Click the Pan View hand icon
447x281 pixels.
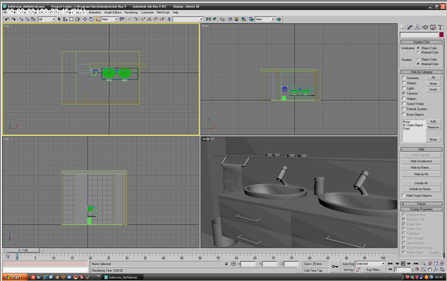click(x=430, y=270)
